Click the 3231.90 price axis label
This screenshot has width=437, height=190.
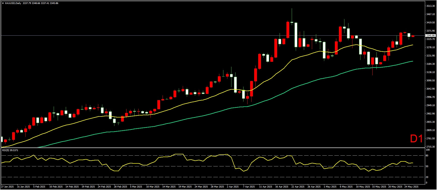click(430, 56)
